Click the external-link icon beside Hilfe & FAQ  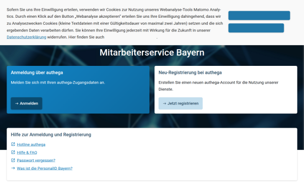click(x=13, y=153)
